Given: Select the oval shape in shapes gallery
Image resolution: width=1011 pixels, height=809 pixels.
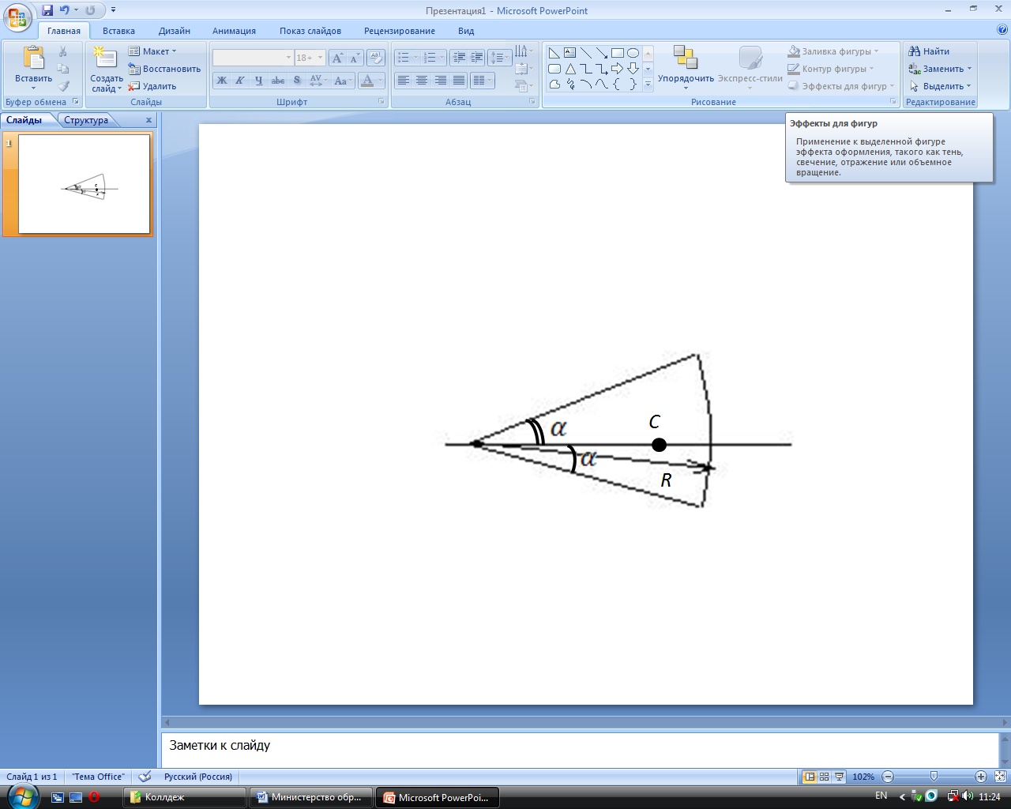Looking at the screenshot, I should coord(633,53).
